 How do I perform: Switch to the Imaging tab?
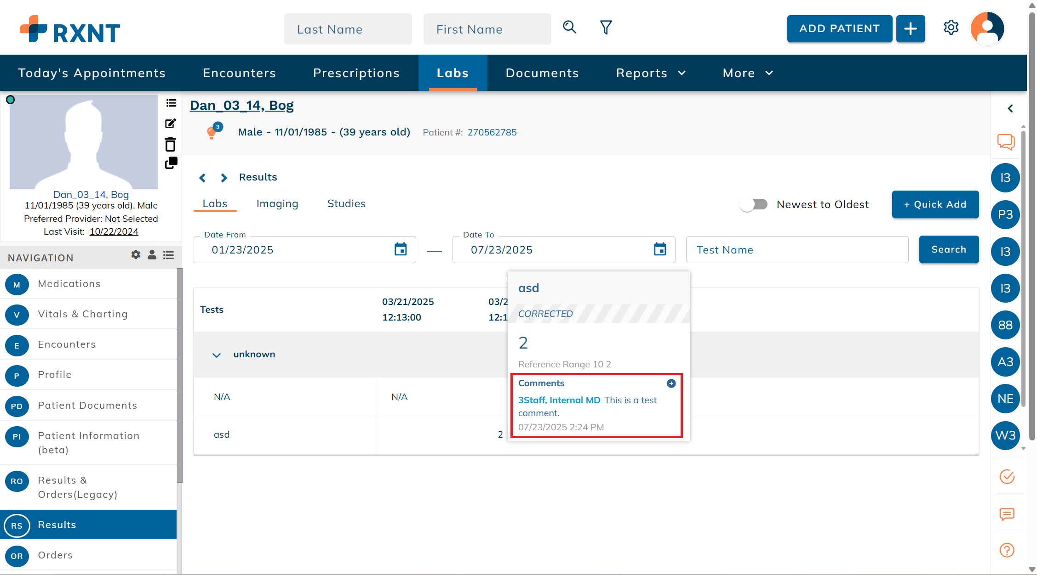(277, 203)
